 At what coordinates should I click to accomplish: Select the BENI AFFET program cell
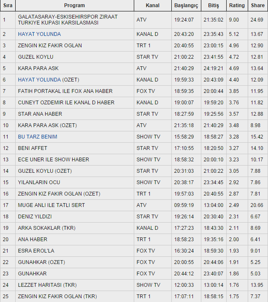75,148
